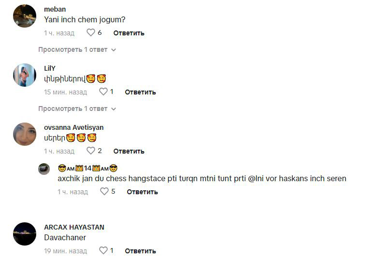Open meban's profile avatar

pyautogui.click(x=25, y=16)
